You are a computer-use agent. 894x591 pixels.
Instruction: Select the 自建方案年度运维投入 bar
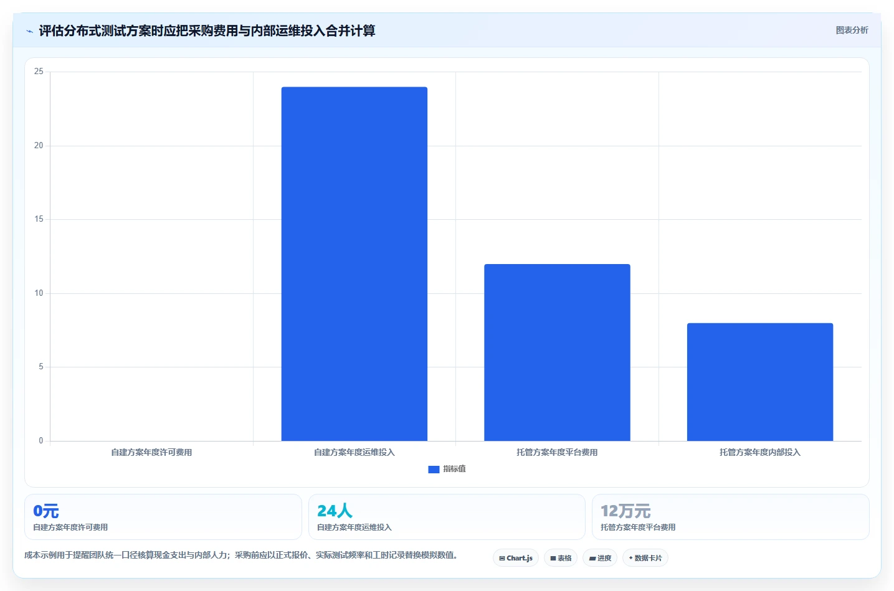pos(354,264)
